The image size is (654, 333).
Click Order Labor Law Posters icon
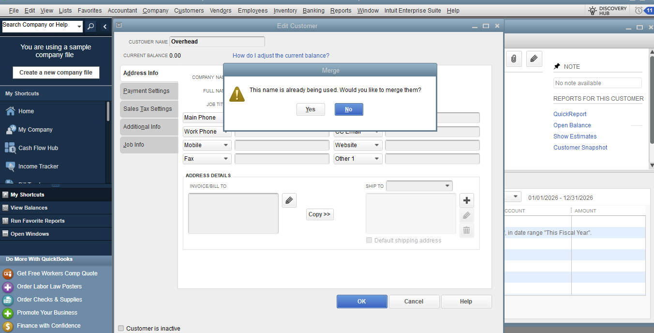[8, 287]
